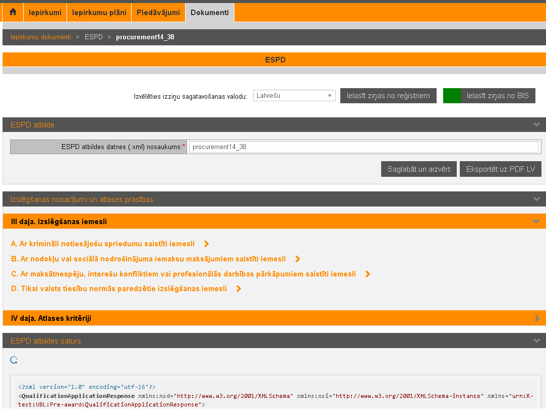This screenshot has width=546, height=410.
Task: Expand arrow beside section A criminal convictions
Action: (x=206, y=244)
